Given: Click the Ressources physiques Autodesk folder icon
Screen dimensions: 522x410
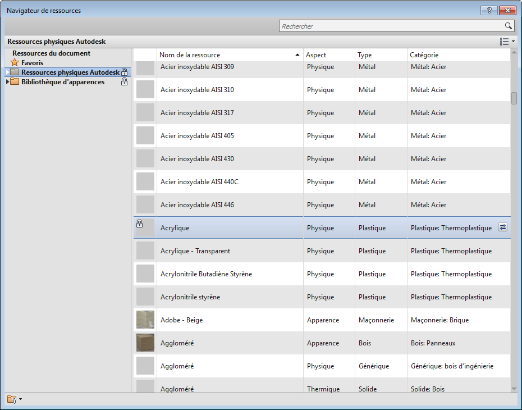Looking at the screenshot, I should click(x=15, y=72).
